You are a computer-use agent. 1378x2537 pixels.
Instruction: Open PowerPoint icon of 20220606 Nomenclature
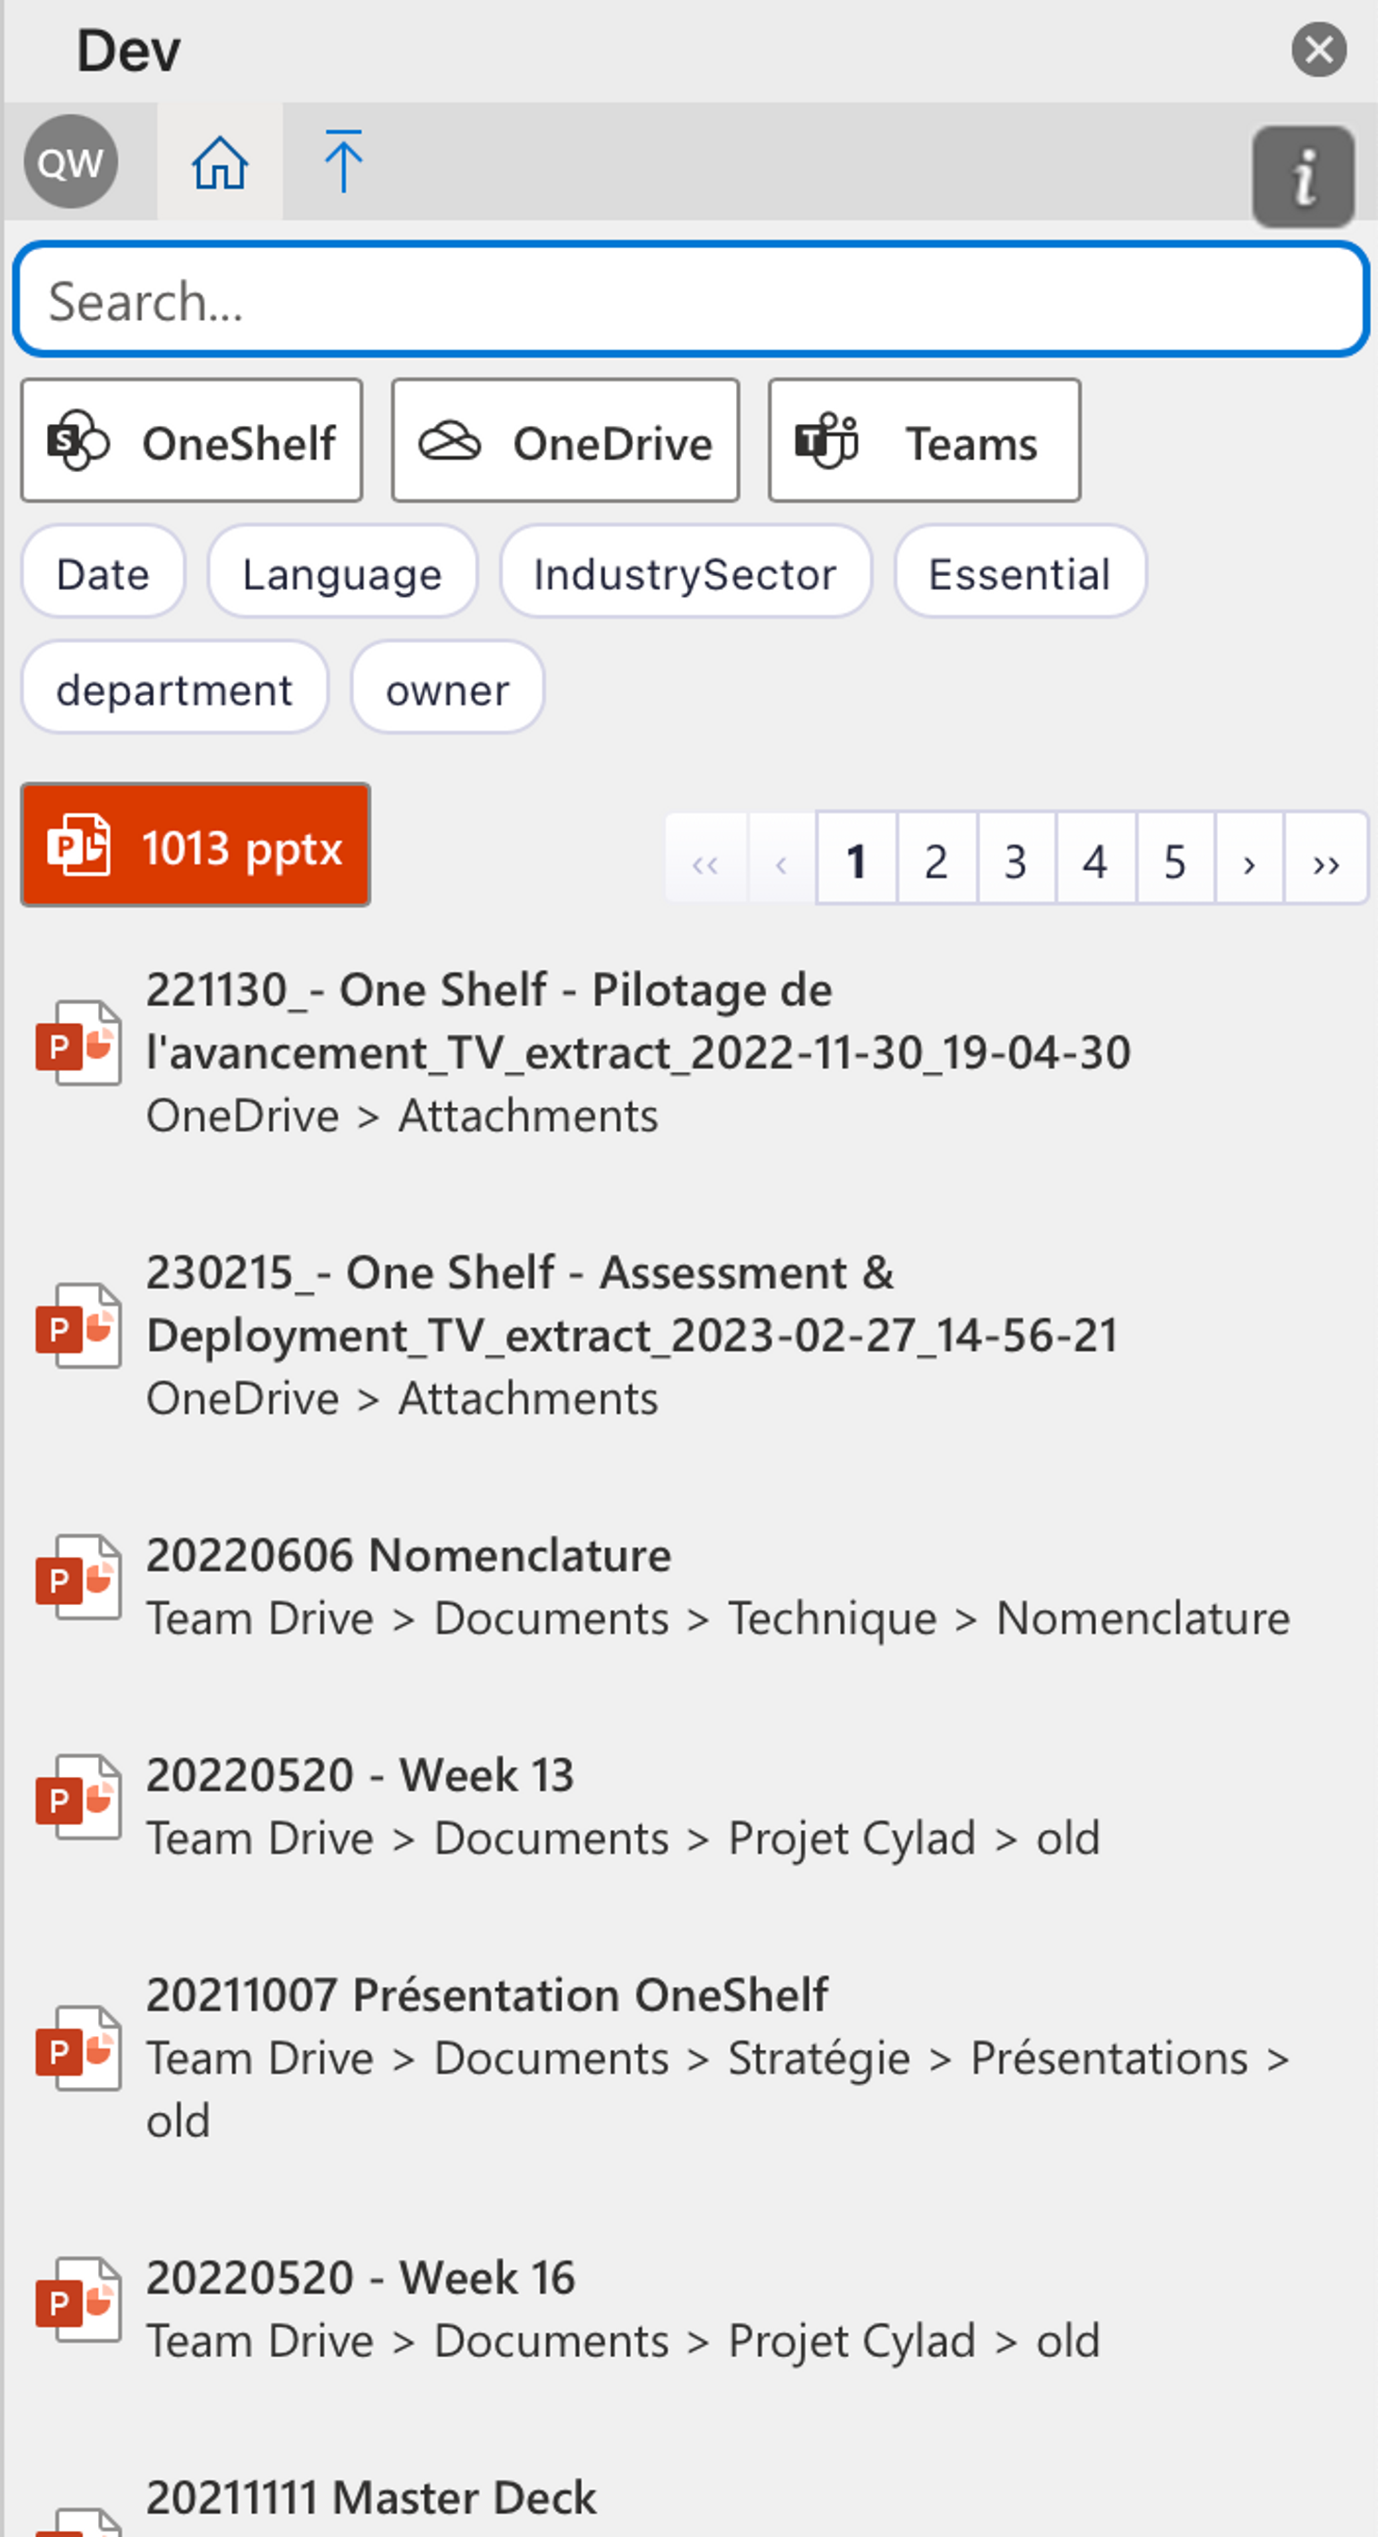point(79,1578)
